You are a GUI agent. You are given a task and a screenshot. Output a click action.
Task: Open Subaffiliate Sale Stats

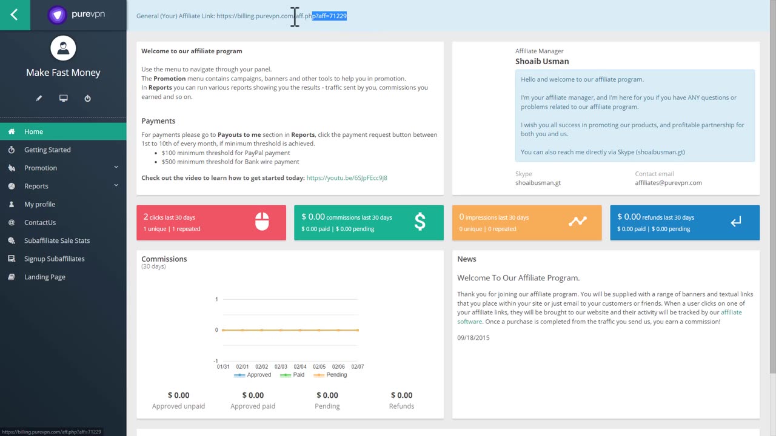coord(63,240)
